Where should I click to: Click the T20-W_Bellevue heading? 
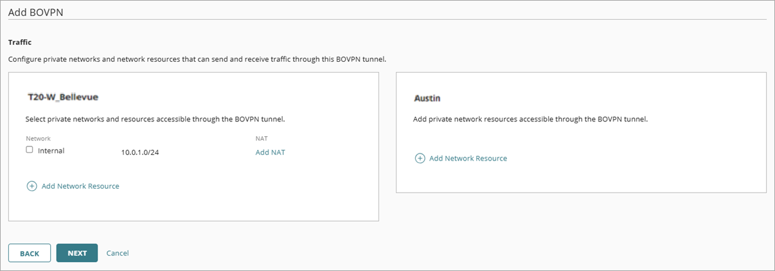coord(62,98)
